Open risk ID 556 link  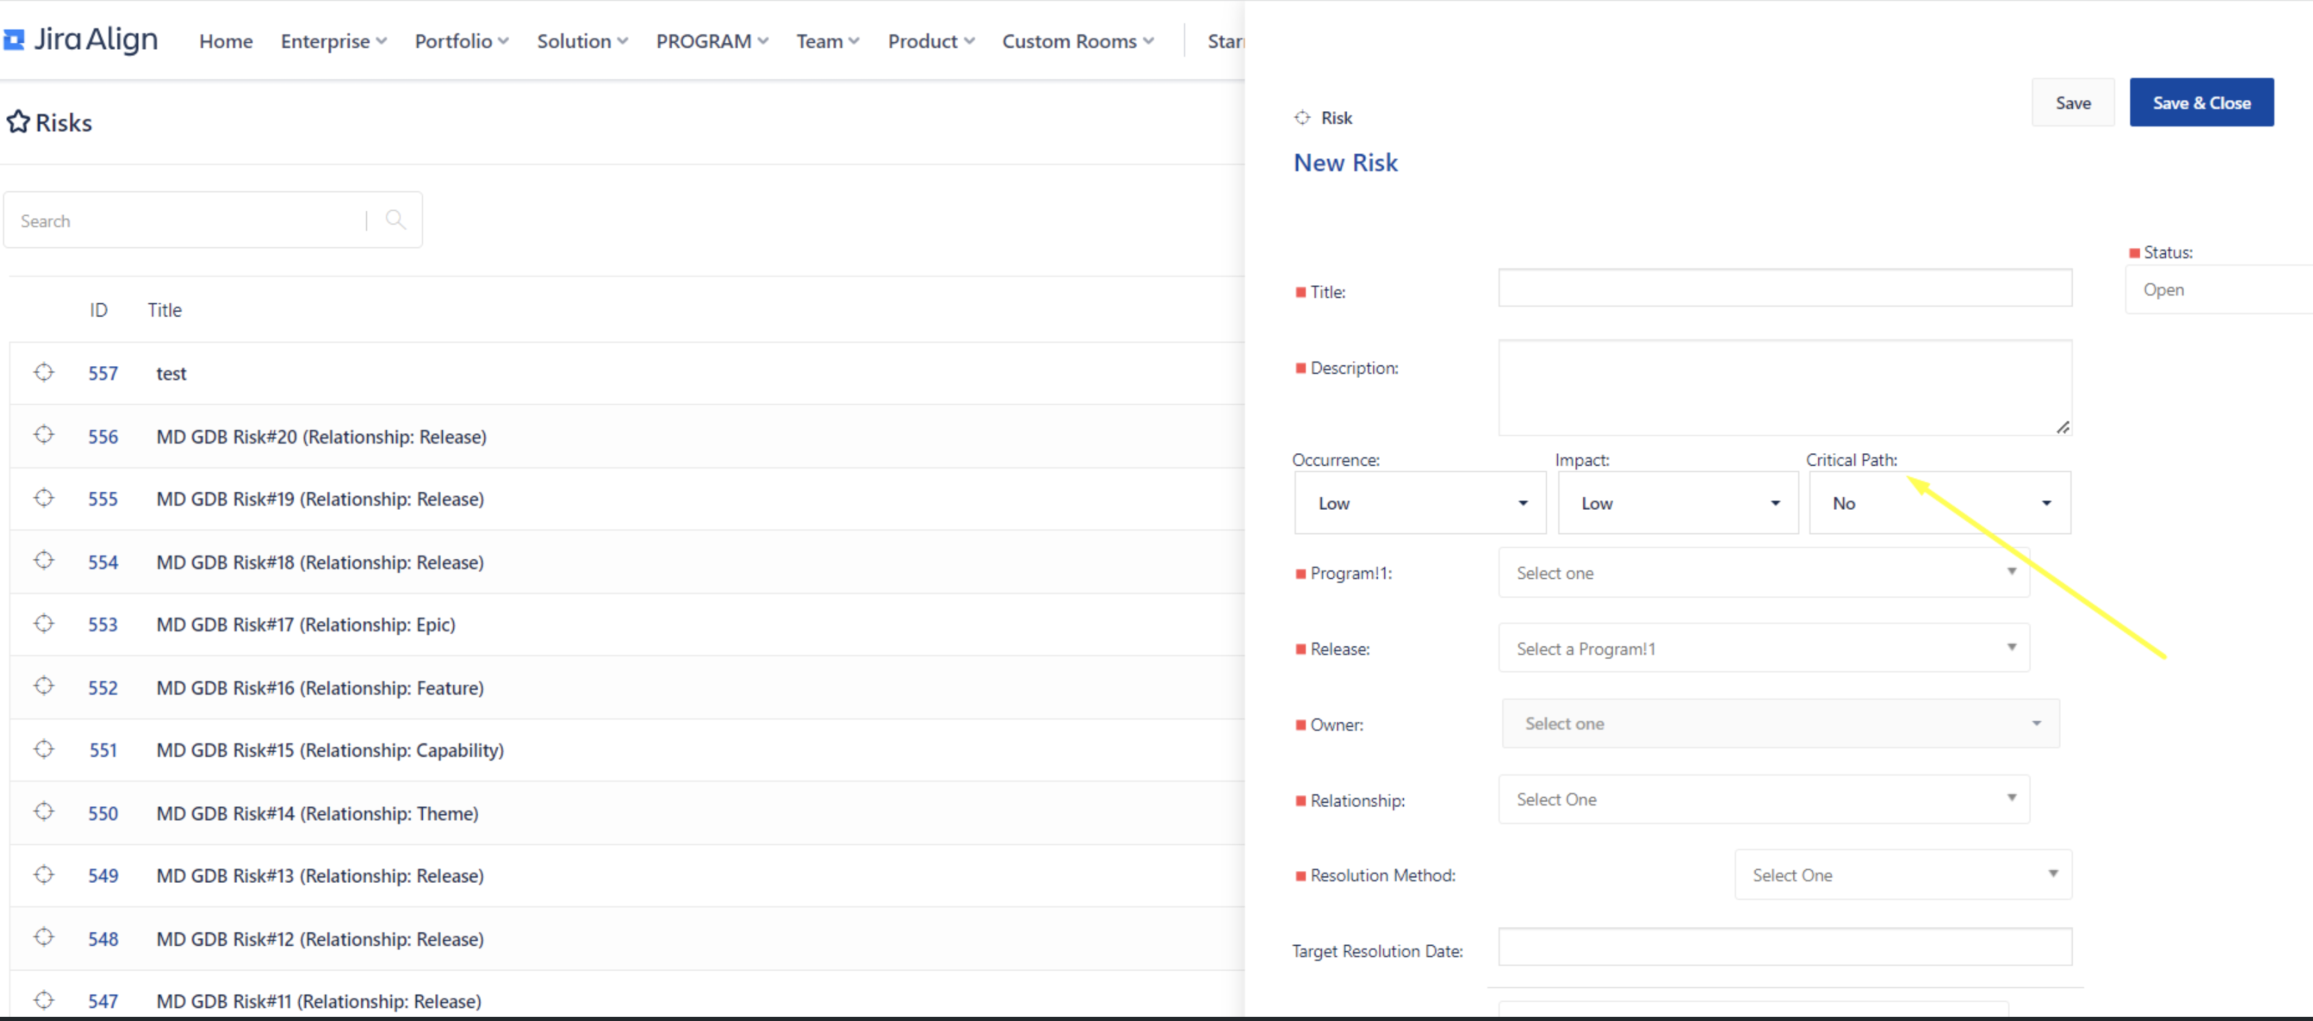(x=102, y=437)
